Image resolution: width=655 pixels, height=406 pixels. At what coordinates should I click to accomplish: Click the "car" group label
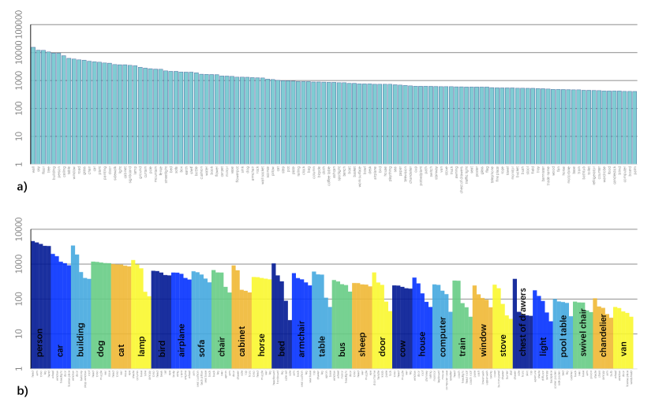point(60,350)
